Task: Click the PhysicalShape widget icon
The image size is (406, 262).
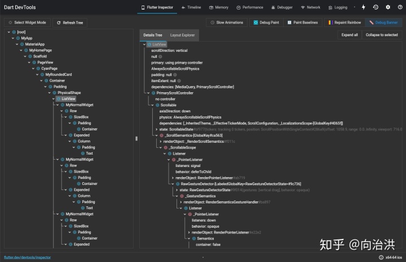Action: (54, 93)
